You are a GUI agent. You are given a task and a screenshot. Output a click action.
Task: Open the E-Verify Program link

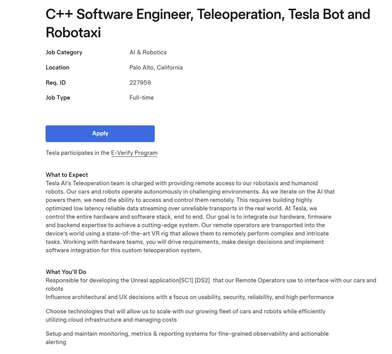point(134,153)
